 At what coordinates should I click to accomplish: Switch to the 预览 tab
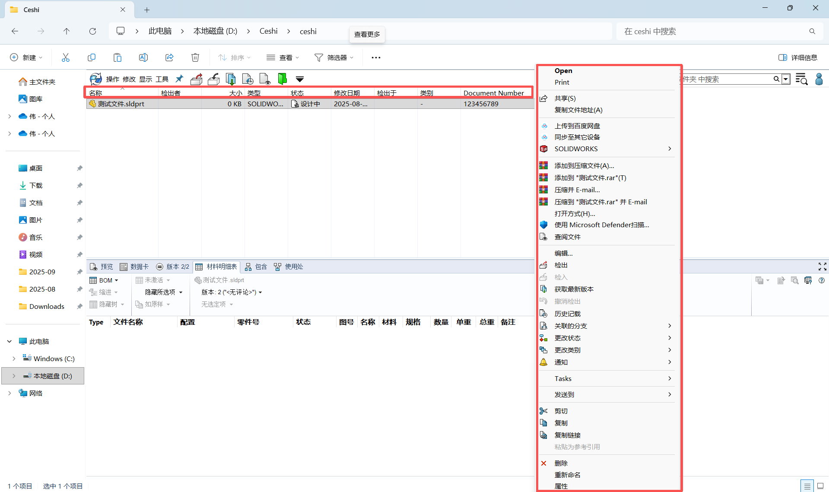[x=102, y=267]
